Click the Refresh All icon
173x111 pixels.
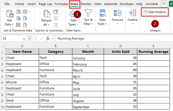click(x=46, y=18)
